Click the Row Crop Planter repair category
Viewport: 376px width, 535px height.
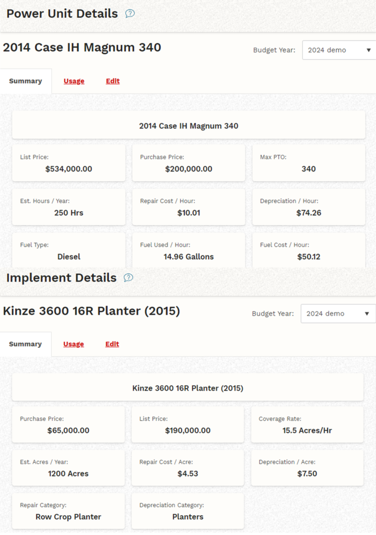68,517
